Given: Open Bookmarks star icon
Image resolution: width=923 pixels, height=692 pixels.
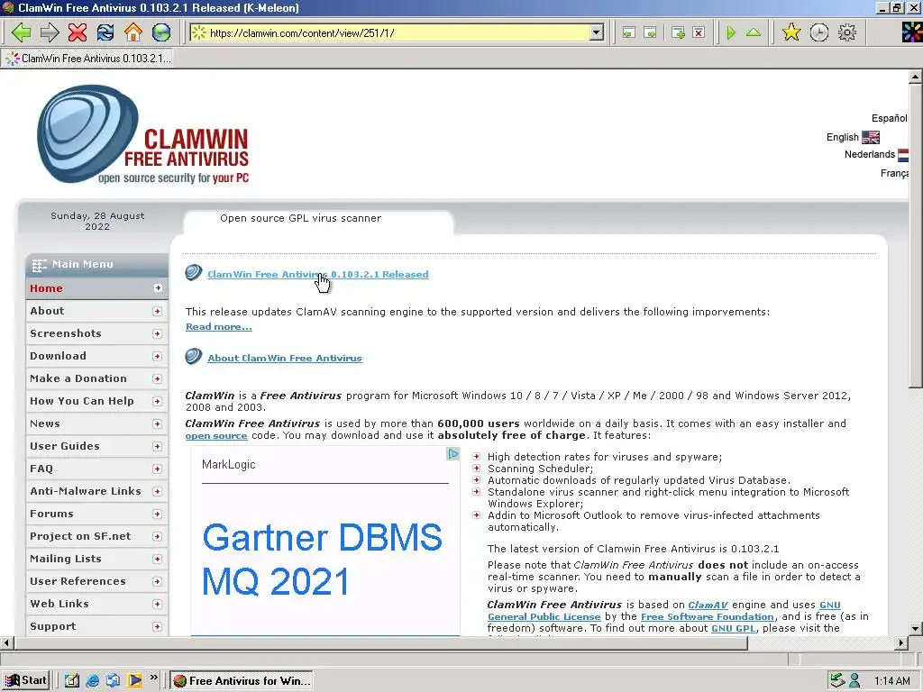Looking at the screenshot, I should coord(791,32).
